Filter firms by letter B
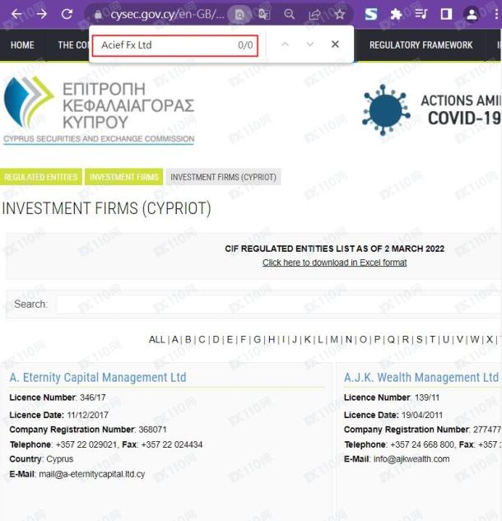The width and height of the screenshot is (502, 521). click(188, 340)
